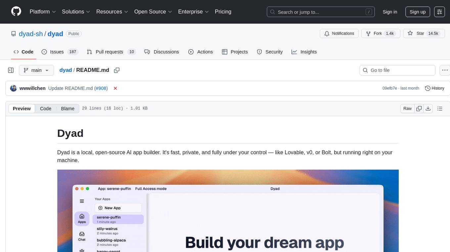Expand the file tree side panel

point(11,70)
